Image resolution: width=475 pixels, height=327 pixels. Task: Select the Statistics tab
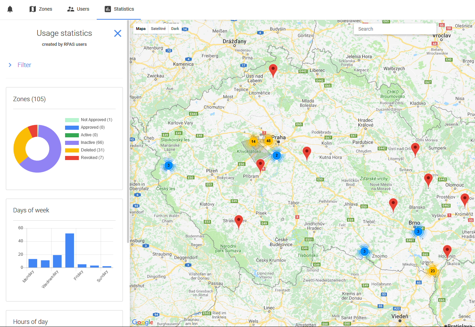pyautogui.click(x=119, y=9)
